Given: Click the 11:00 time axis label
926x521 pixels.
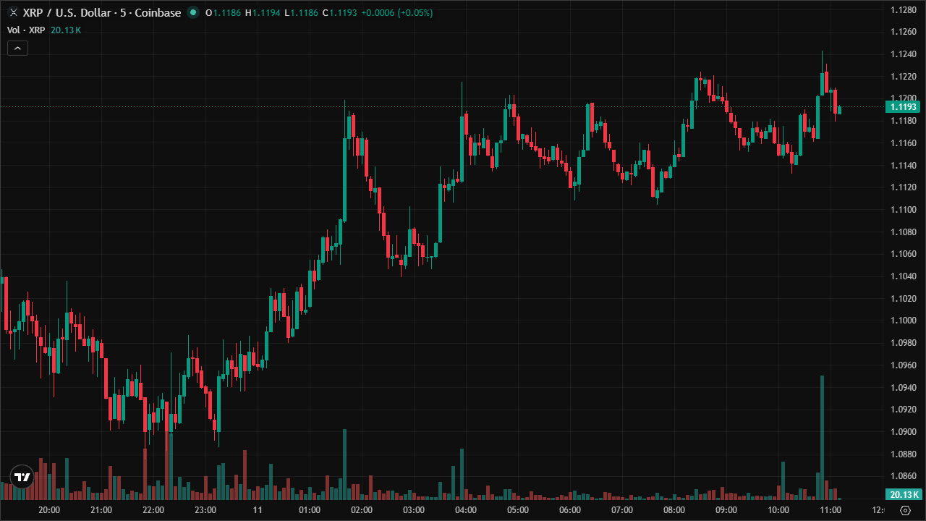Looking at the screenshot, I should [831, 510].
